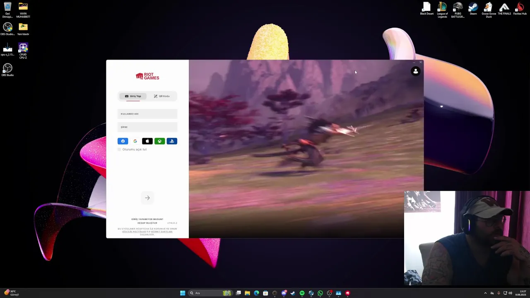Viewport: 530px width, 298px height.
Task: Select the Black Desert desktop shortcut
Action: [x=427, y=10]
